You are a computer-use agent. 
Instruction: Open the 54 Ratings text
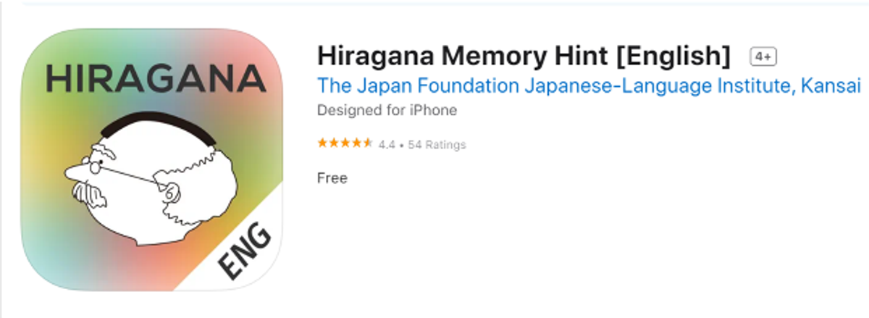click(x=437, y=145)
